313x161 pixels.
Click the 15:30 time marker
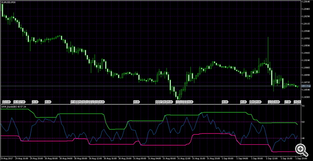point(16,102)
